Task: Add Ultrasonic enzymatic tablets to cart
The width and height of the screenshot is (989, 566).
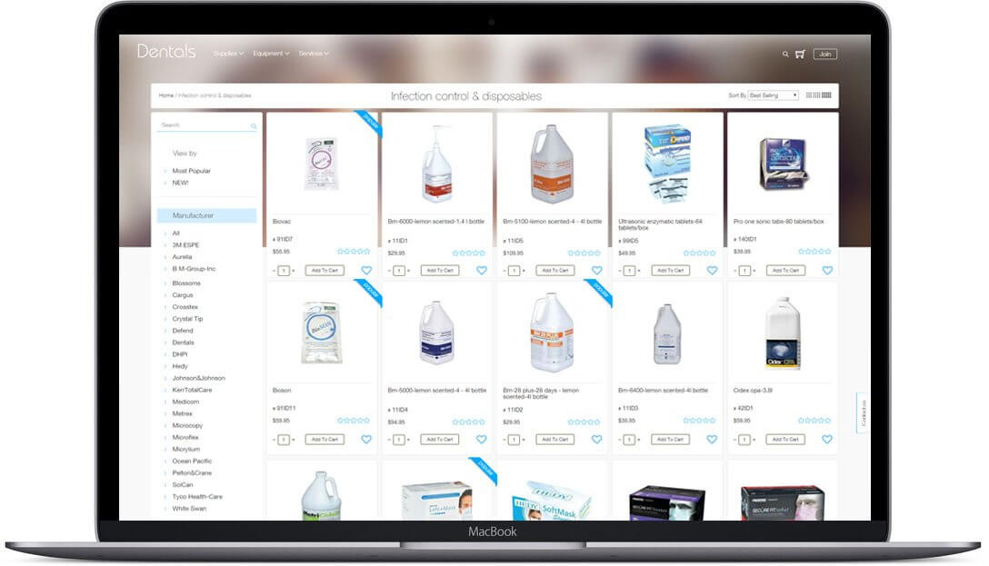Action: tap(671, 271)
